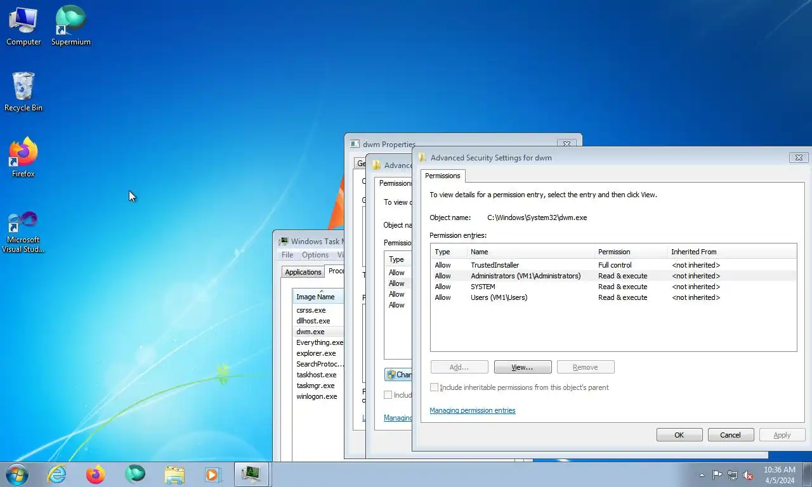Confirm with the OK button
The image size is (812, 487).
tap(679, 435)
